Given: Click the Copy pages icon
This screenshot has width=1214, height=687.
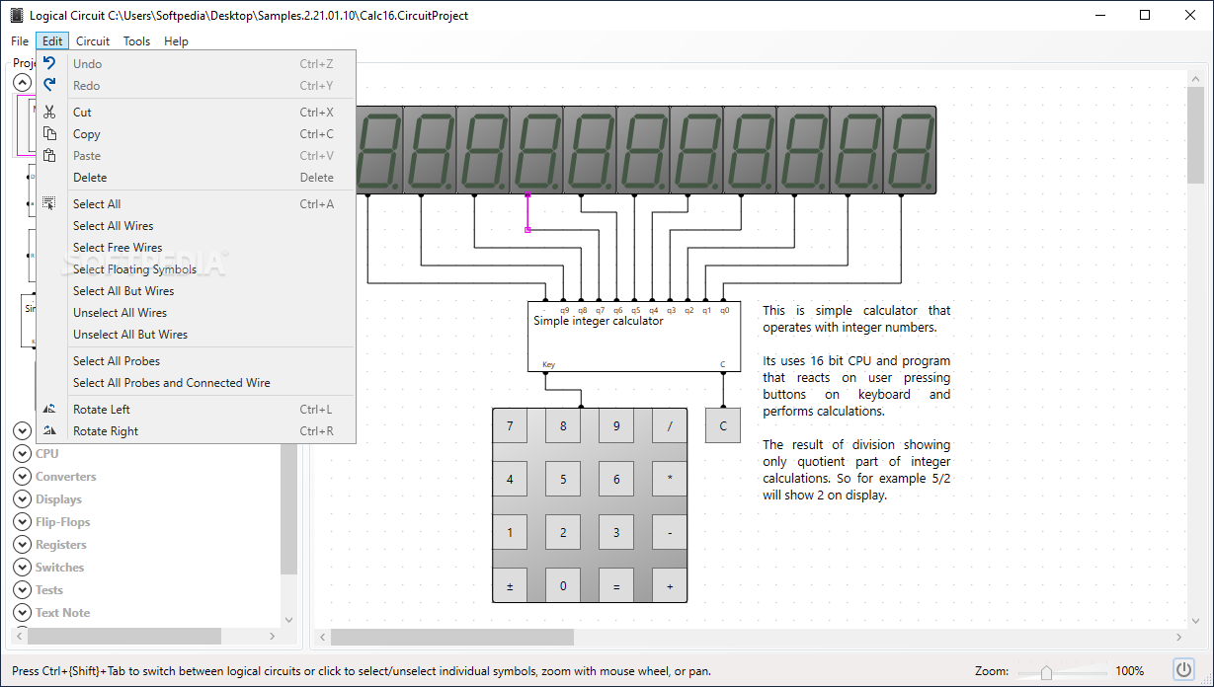Looking at the screenshot, I should [x=49, y=133].
